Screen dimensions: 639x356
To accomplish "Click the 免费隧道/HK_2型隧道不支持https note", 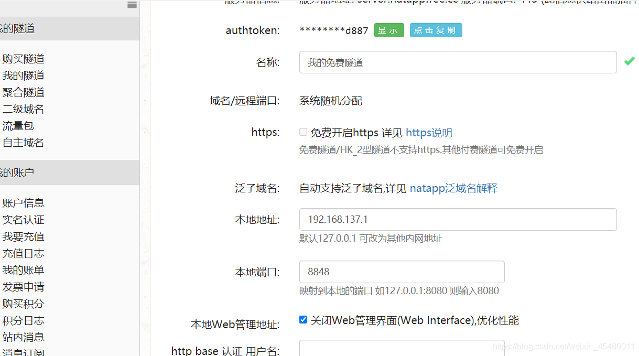I will [x=421, y=150].
